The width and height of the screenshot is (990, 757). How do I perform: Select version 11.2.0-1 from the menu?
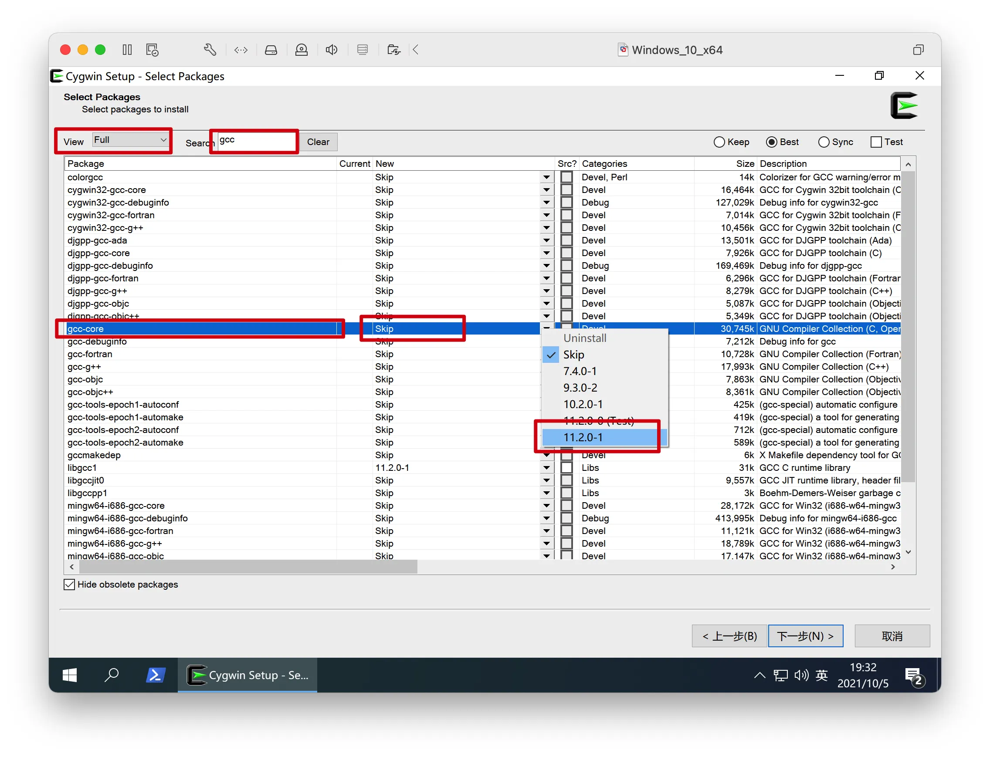[604, 438]
